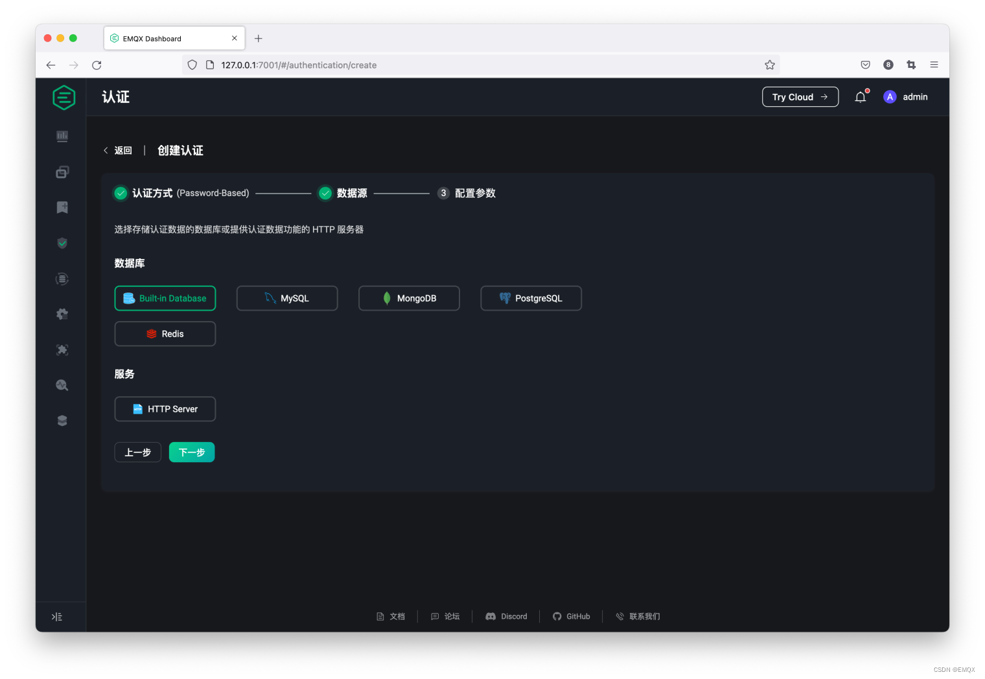Open the Monitoring dashboard sidebar icon

(62, 136)
